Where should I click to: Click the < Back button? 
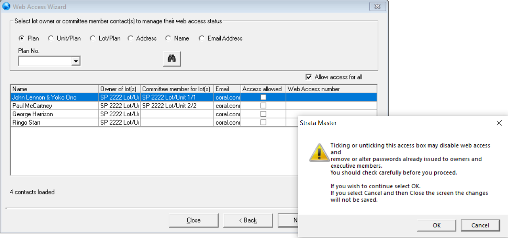(248, 220)
